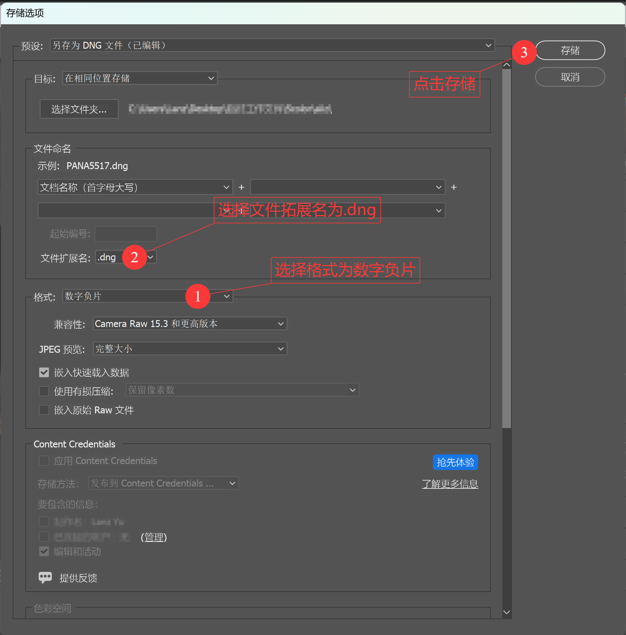Toggle the 嵌入快速载入数据 checkbox

click(x=44, y=372)
